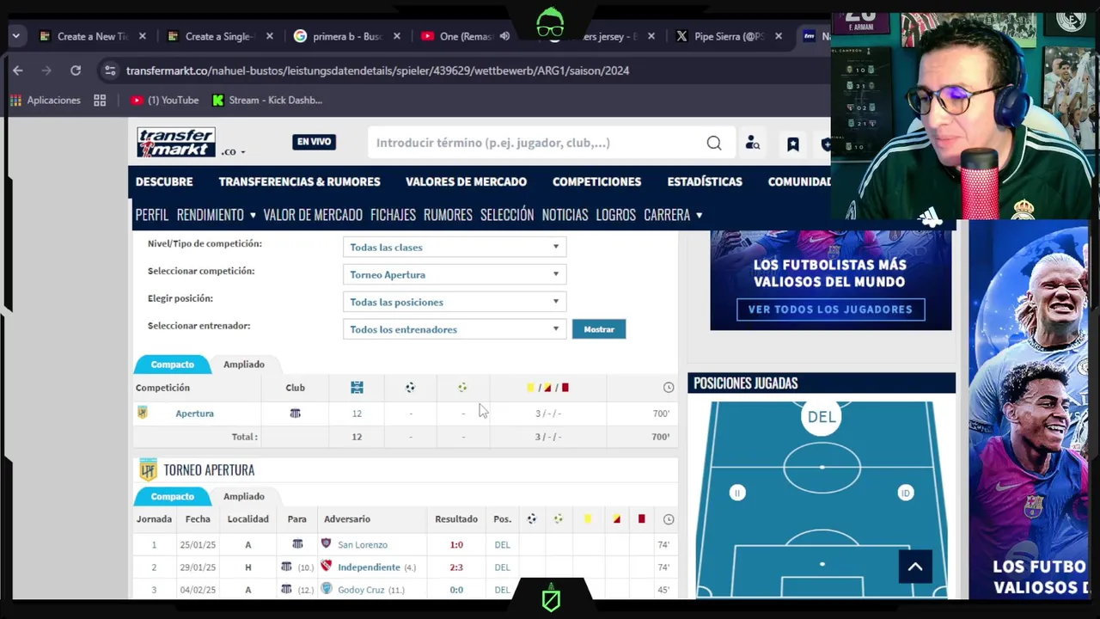Click minutes clock icon in matches table
Screen dimensions: 1100x619
click(668, 519)
